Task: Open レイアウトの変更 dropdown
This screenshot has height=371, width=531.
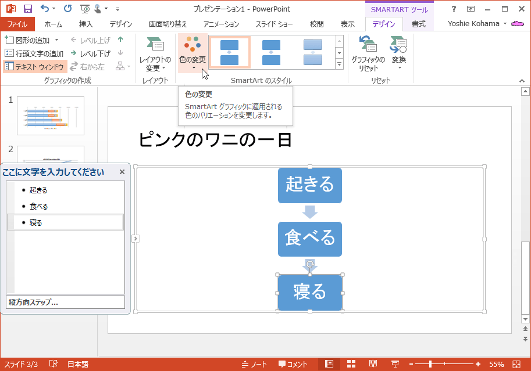Action: (x=155, y=54)
